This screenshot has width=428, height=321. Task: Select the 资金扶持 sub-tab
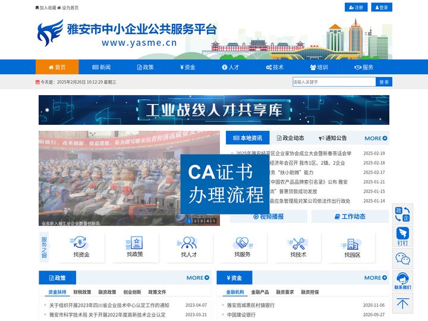(57, 292)
